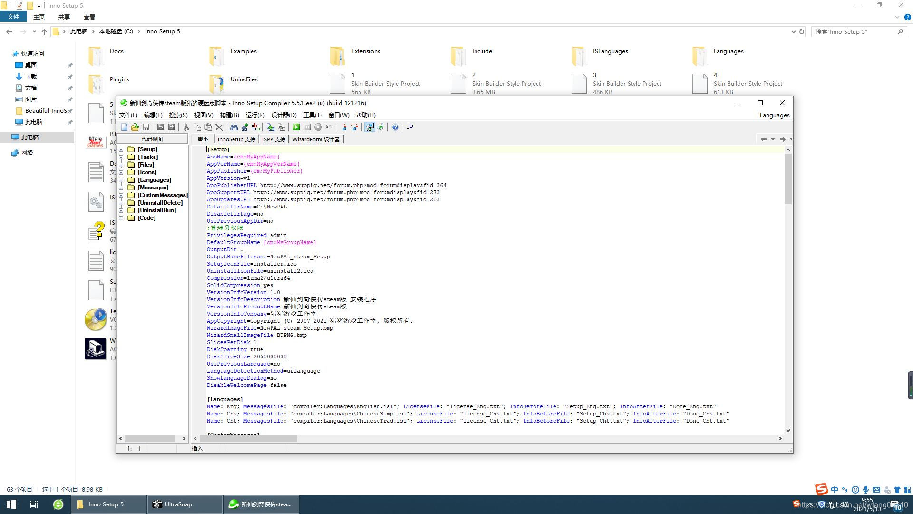Image resolution: width=913 pixels, height=514 pixels.
Task: Expand the [Setup] tree node
Action: (121, 149)
